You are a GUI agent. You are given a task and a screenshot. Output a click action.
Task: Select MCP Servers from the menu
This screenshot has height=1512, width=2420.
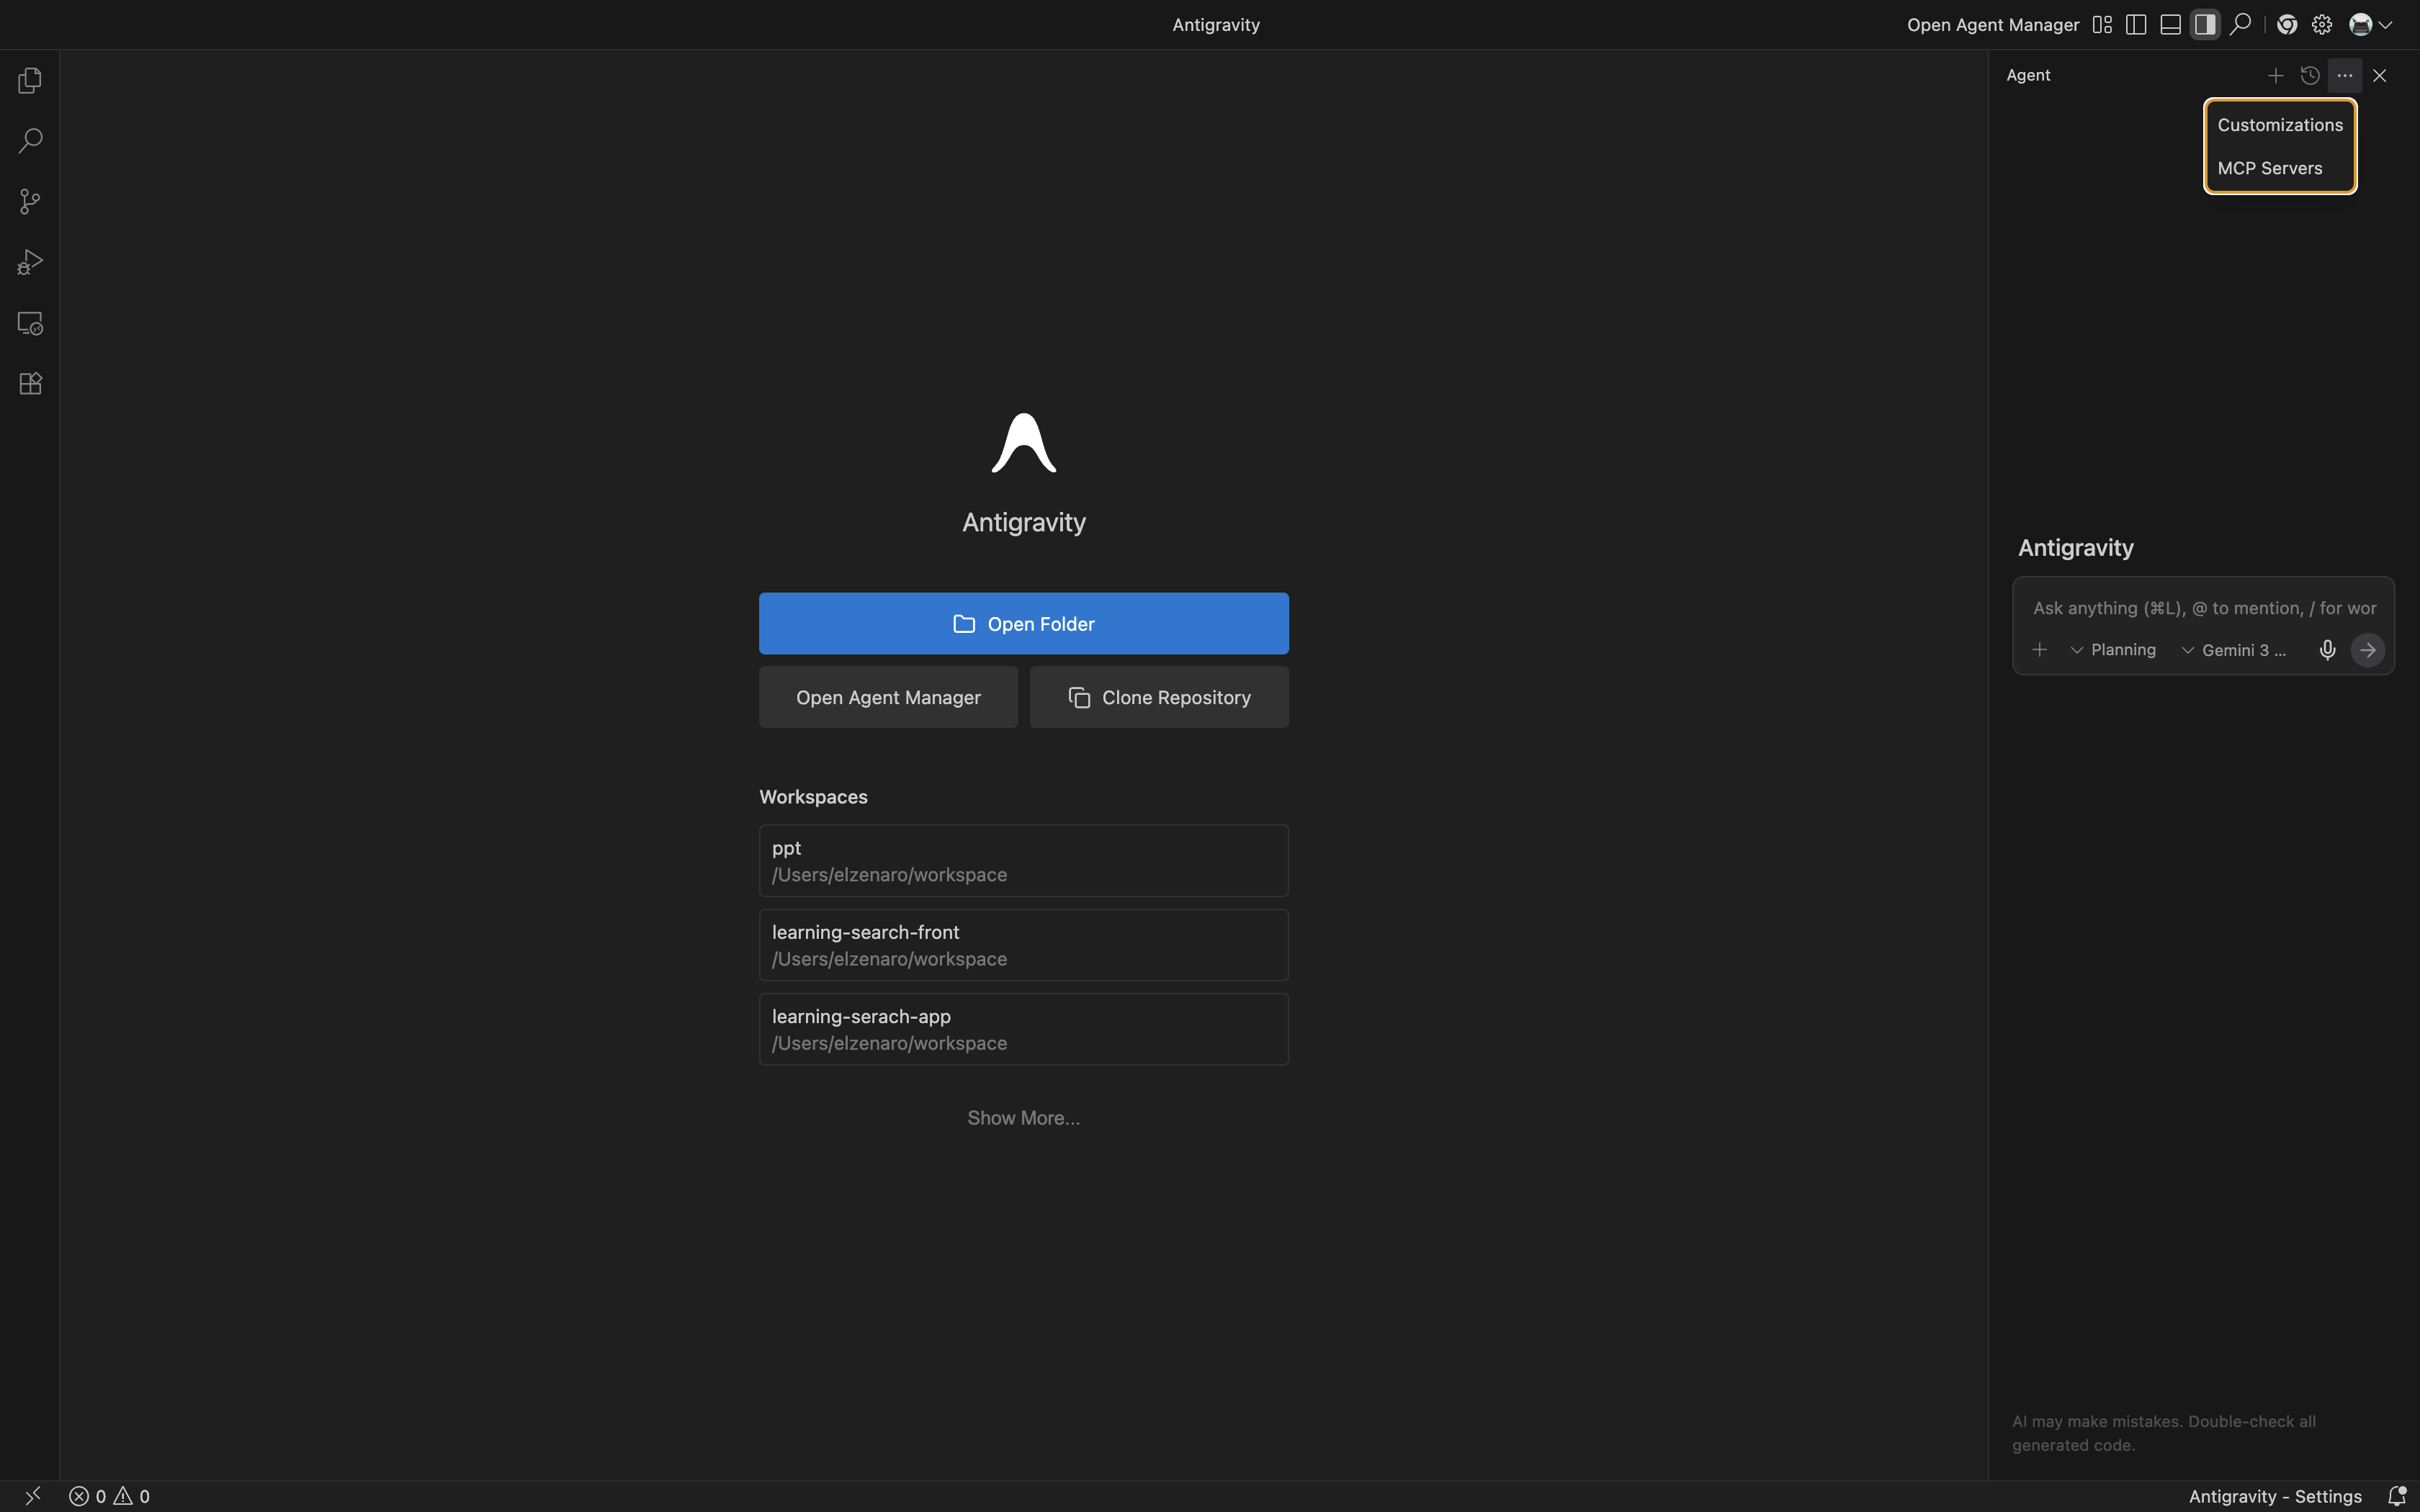(x=2270, y=168)
